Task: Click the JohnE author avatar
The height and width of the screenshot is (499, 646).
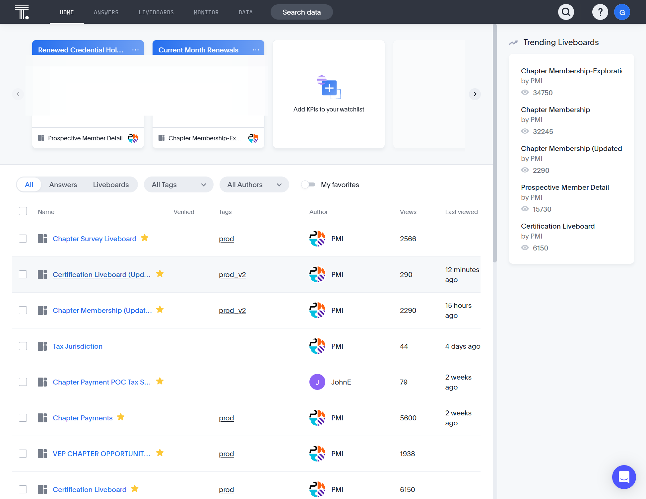Action: point(317,382)
